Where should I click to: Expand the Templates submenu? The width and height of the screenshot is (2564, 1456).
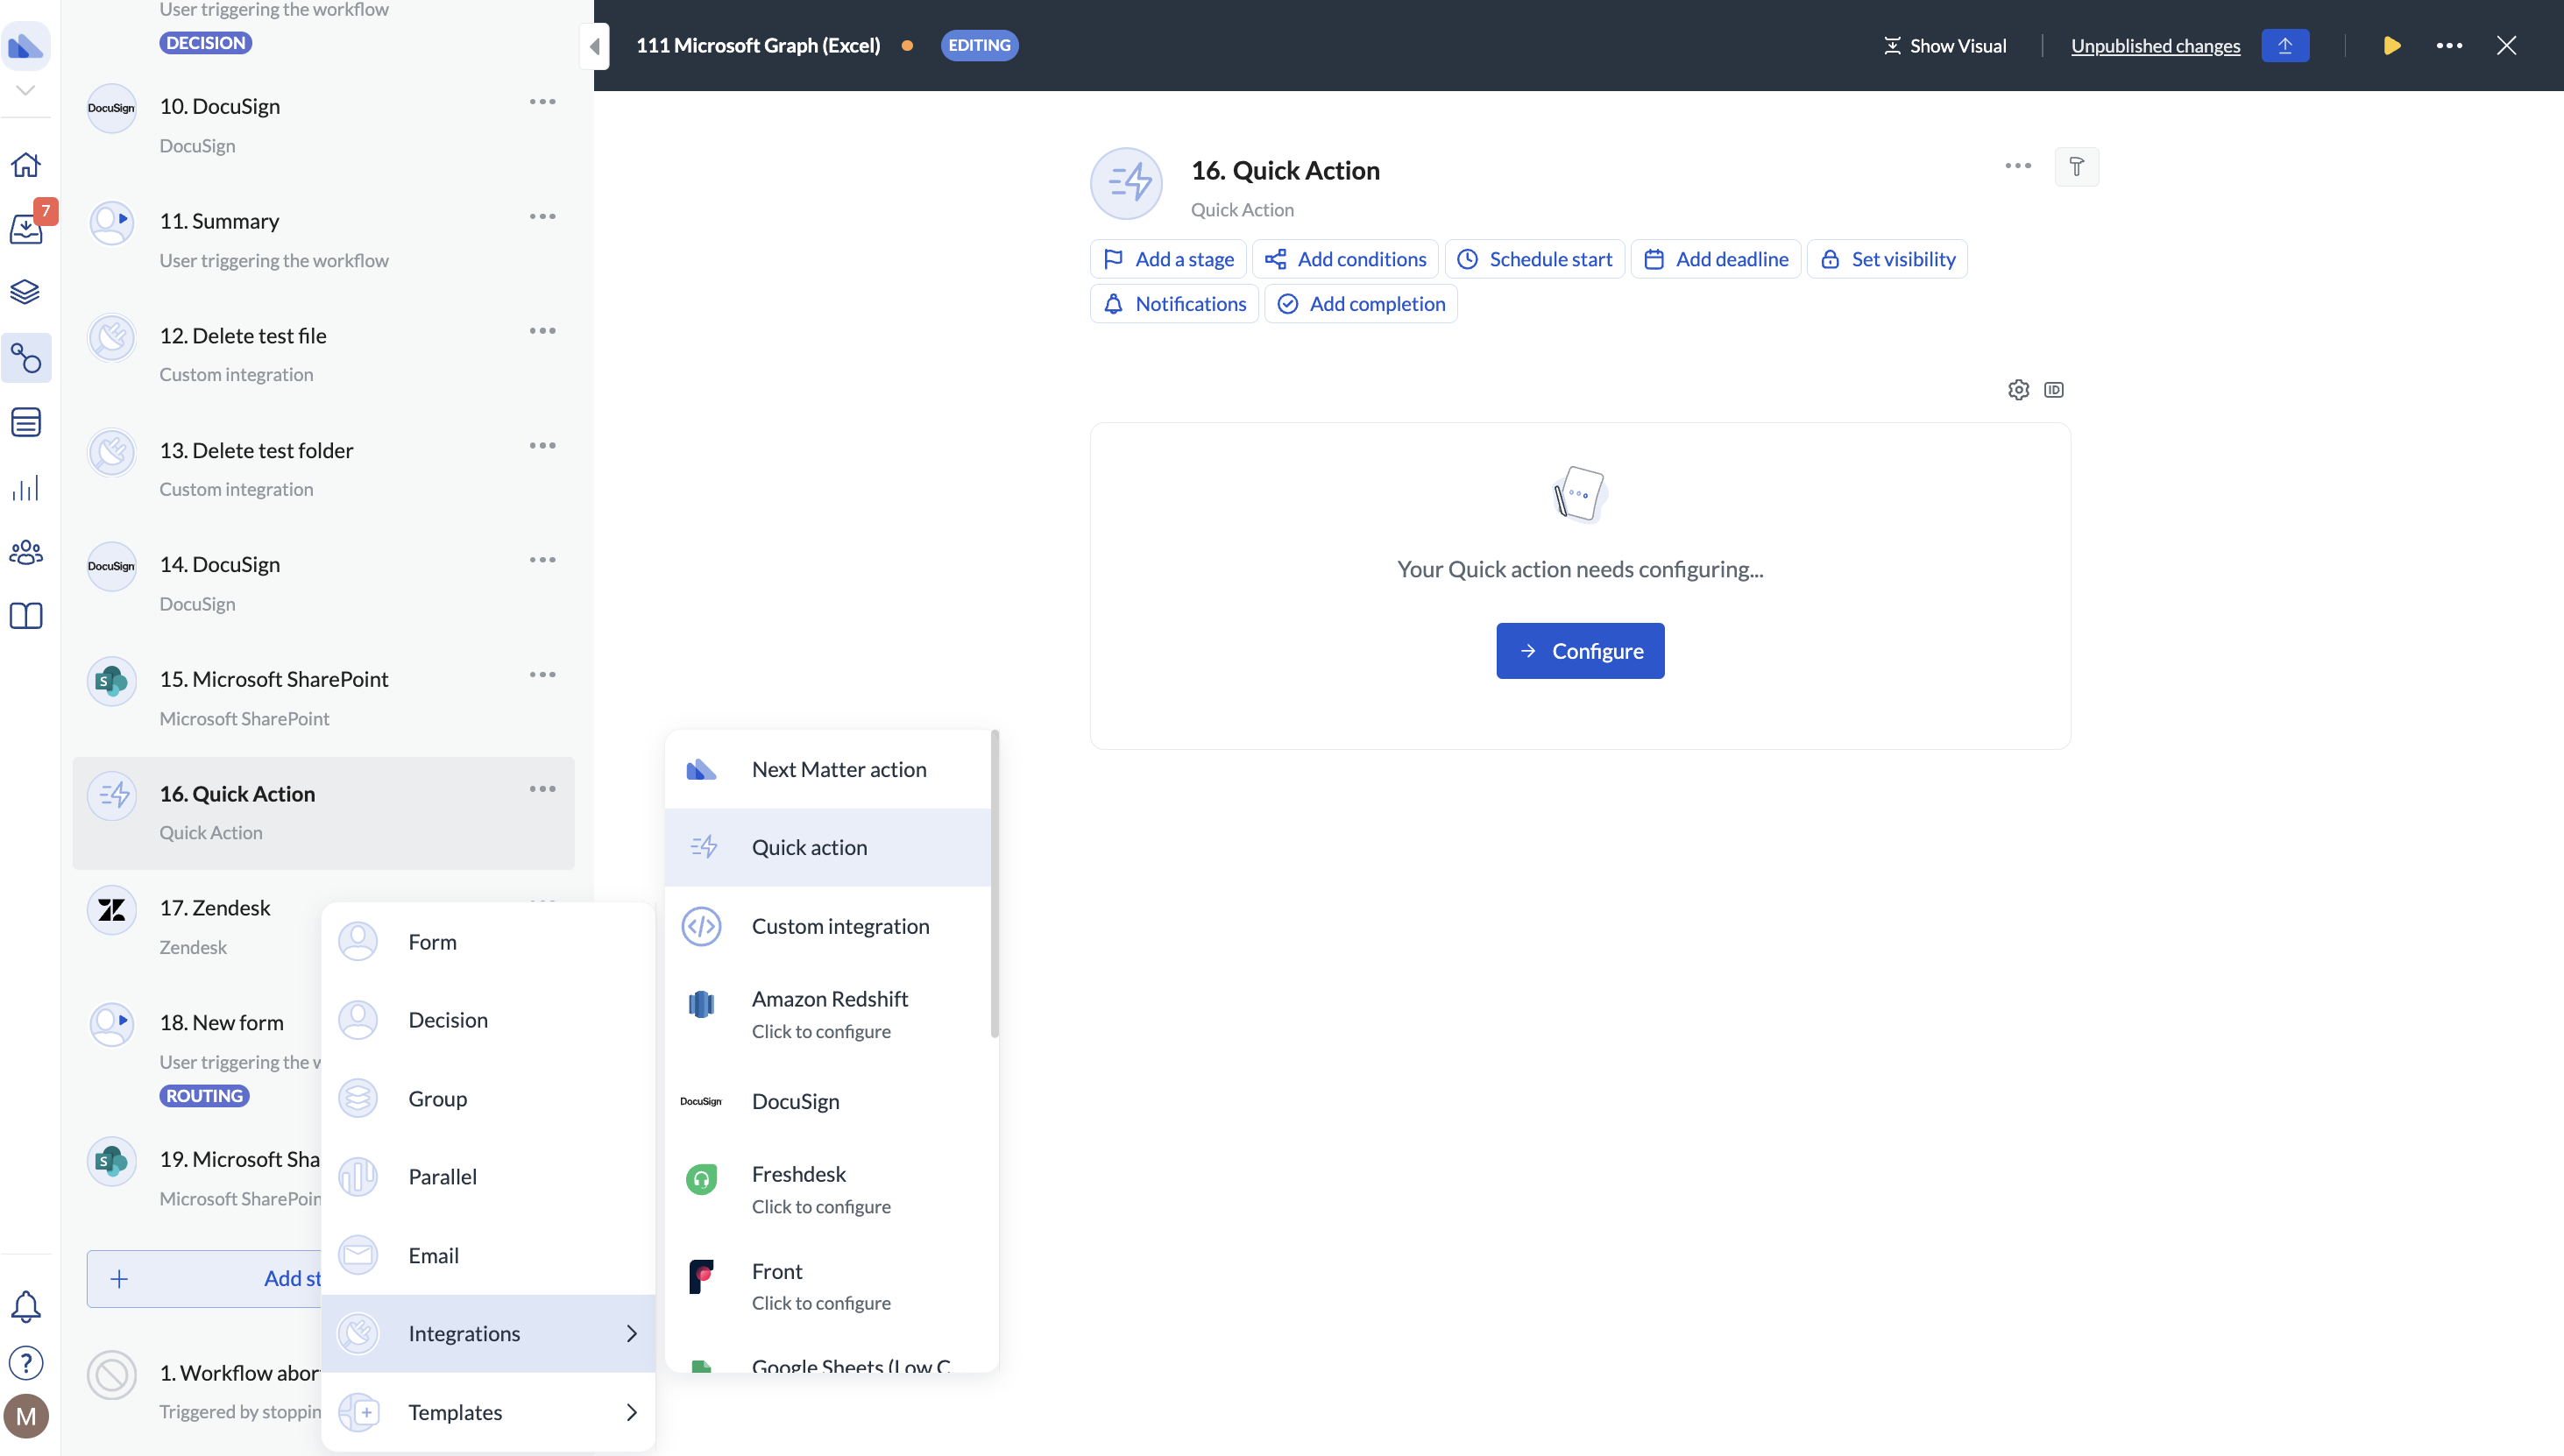488,1412
